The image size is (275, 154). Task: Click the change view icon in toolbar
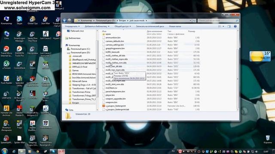point(220,27)
